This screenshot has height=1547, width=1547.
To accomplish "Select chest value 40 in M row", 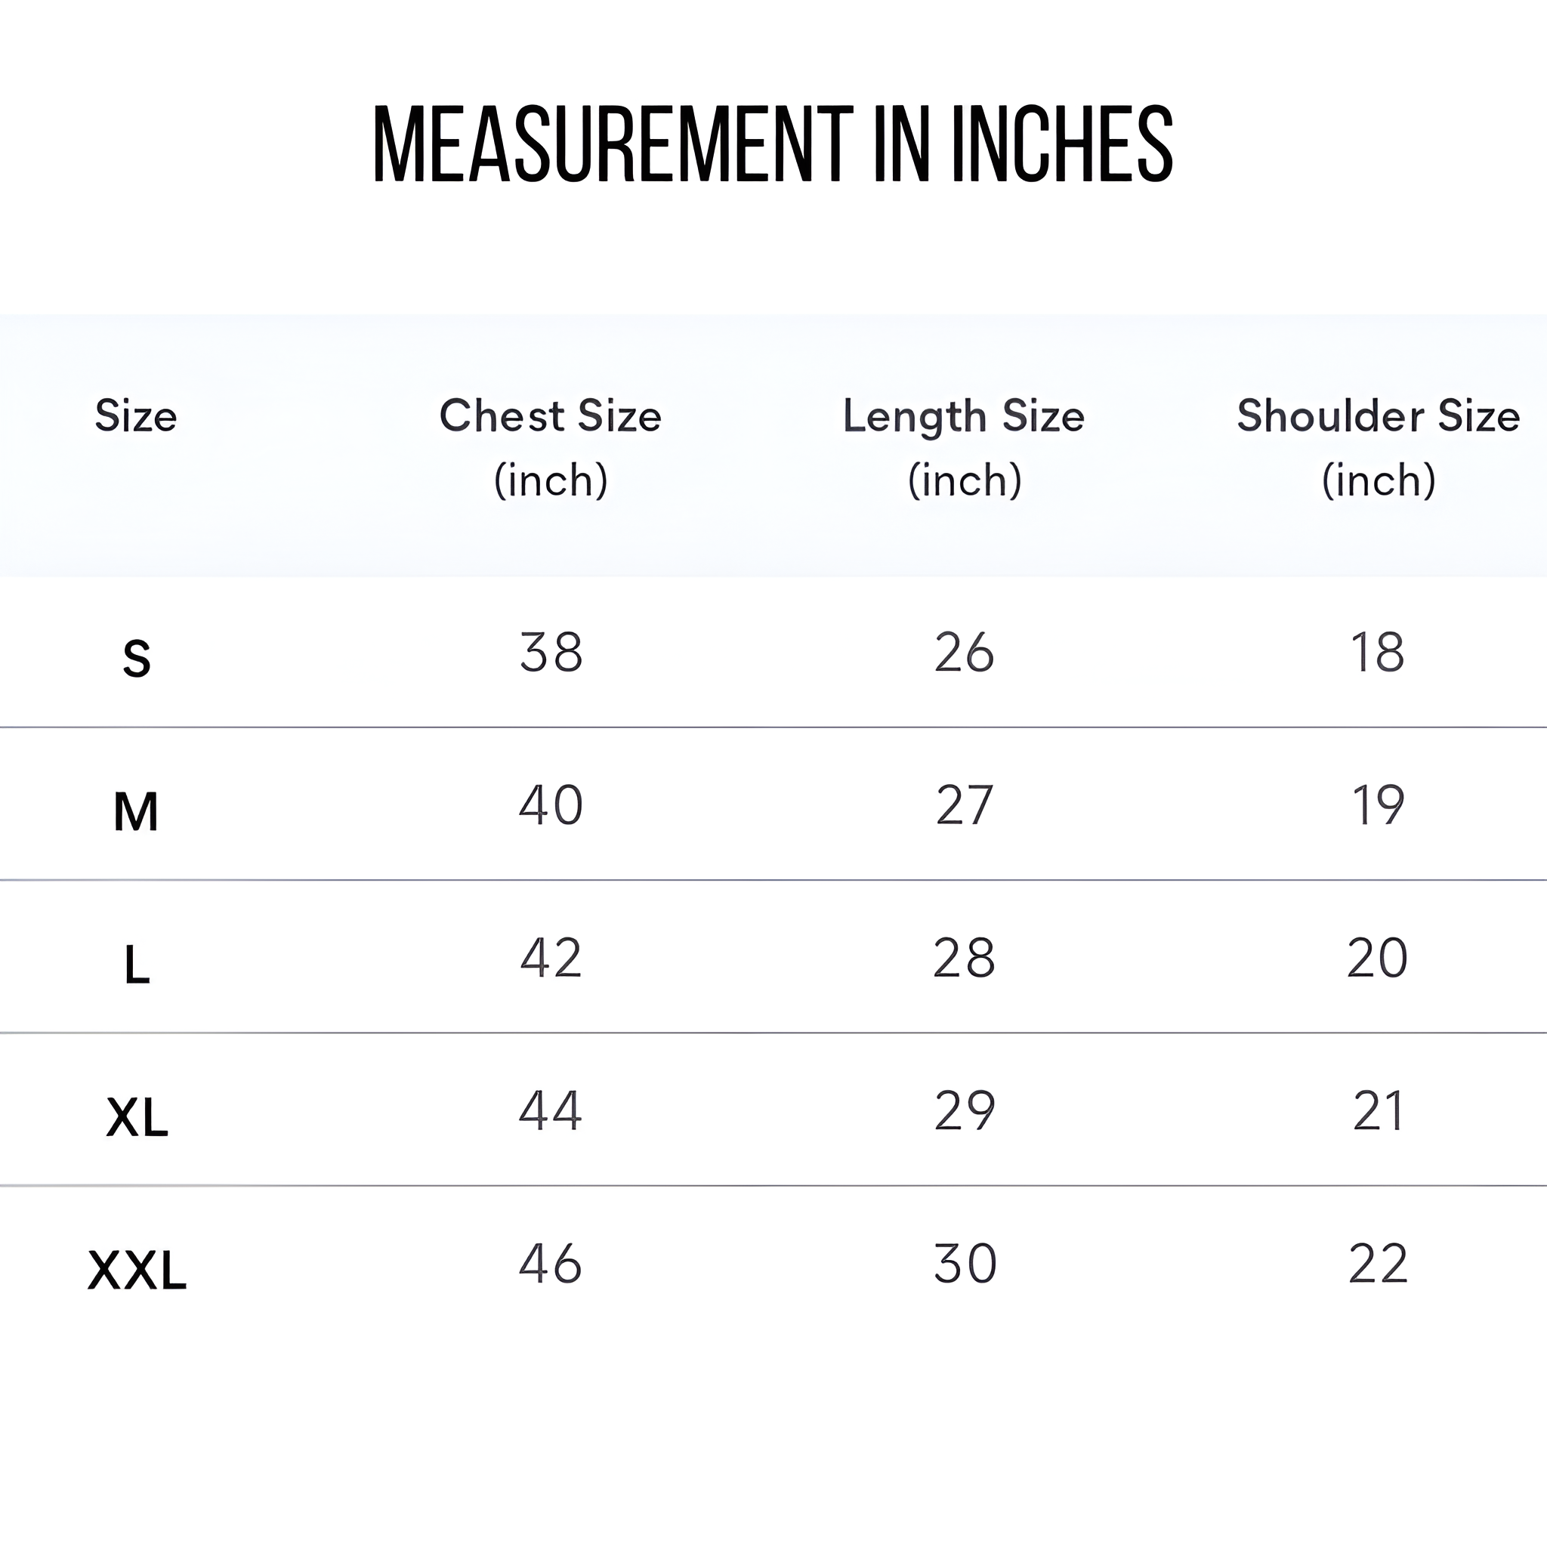I will tap(551, 804).
